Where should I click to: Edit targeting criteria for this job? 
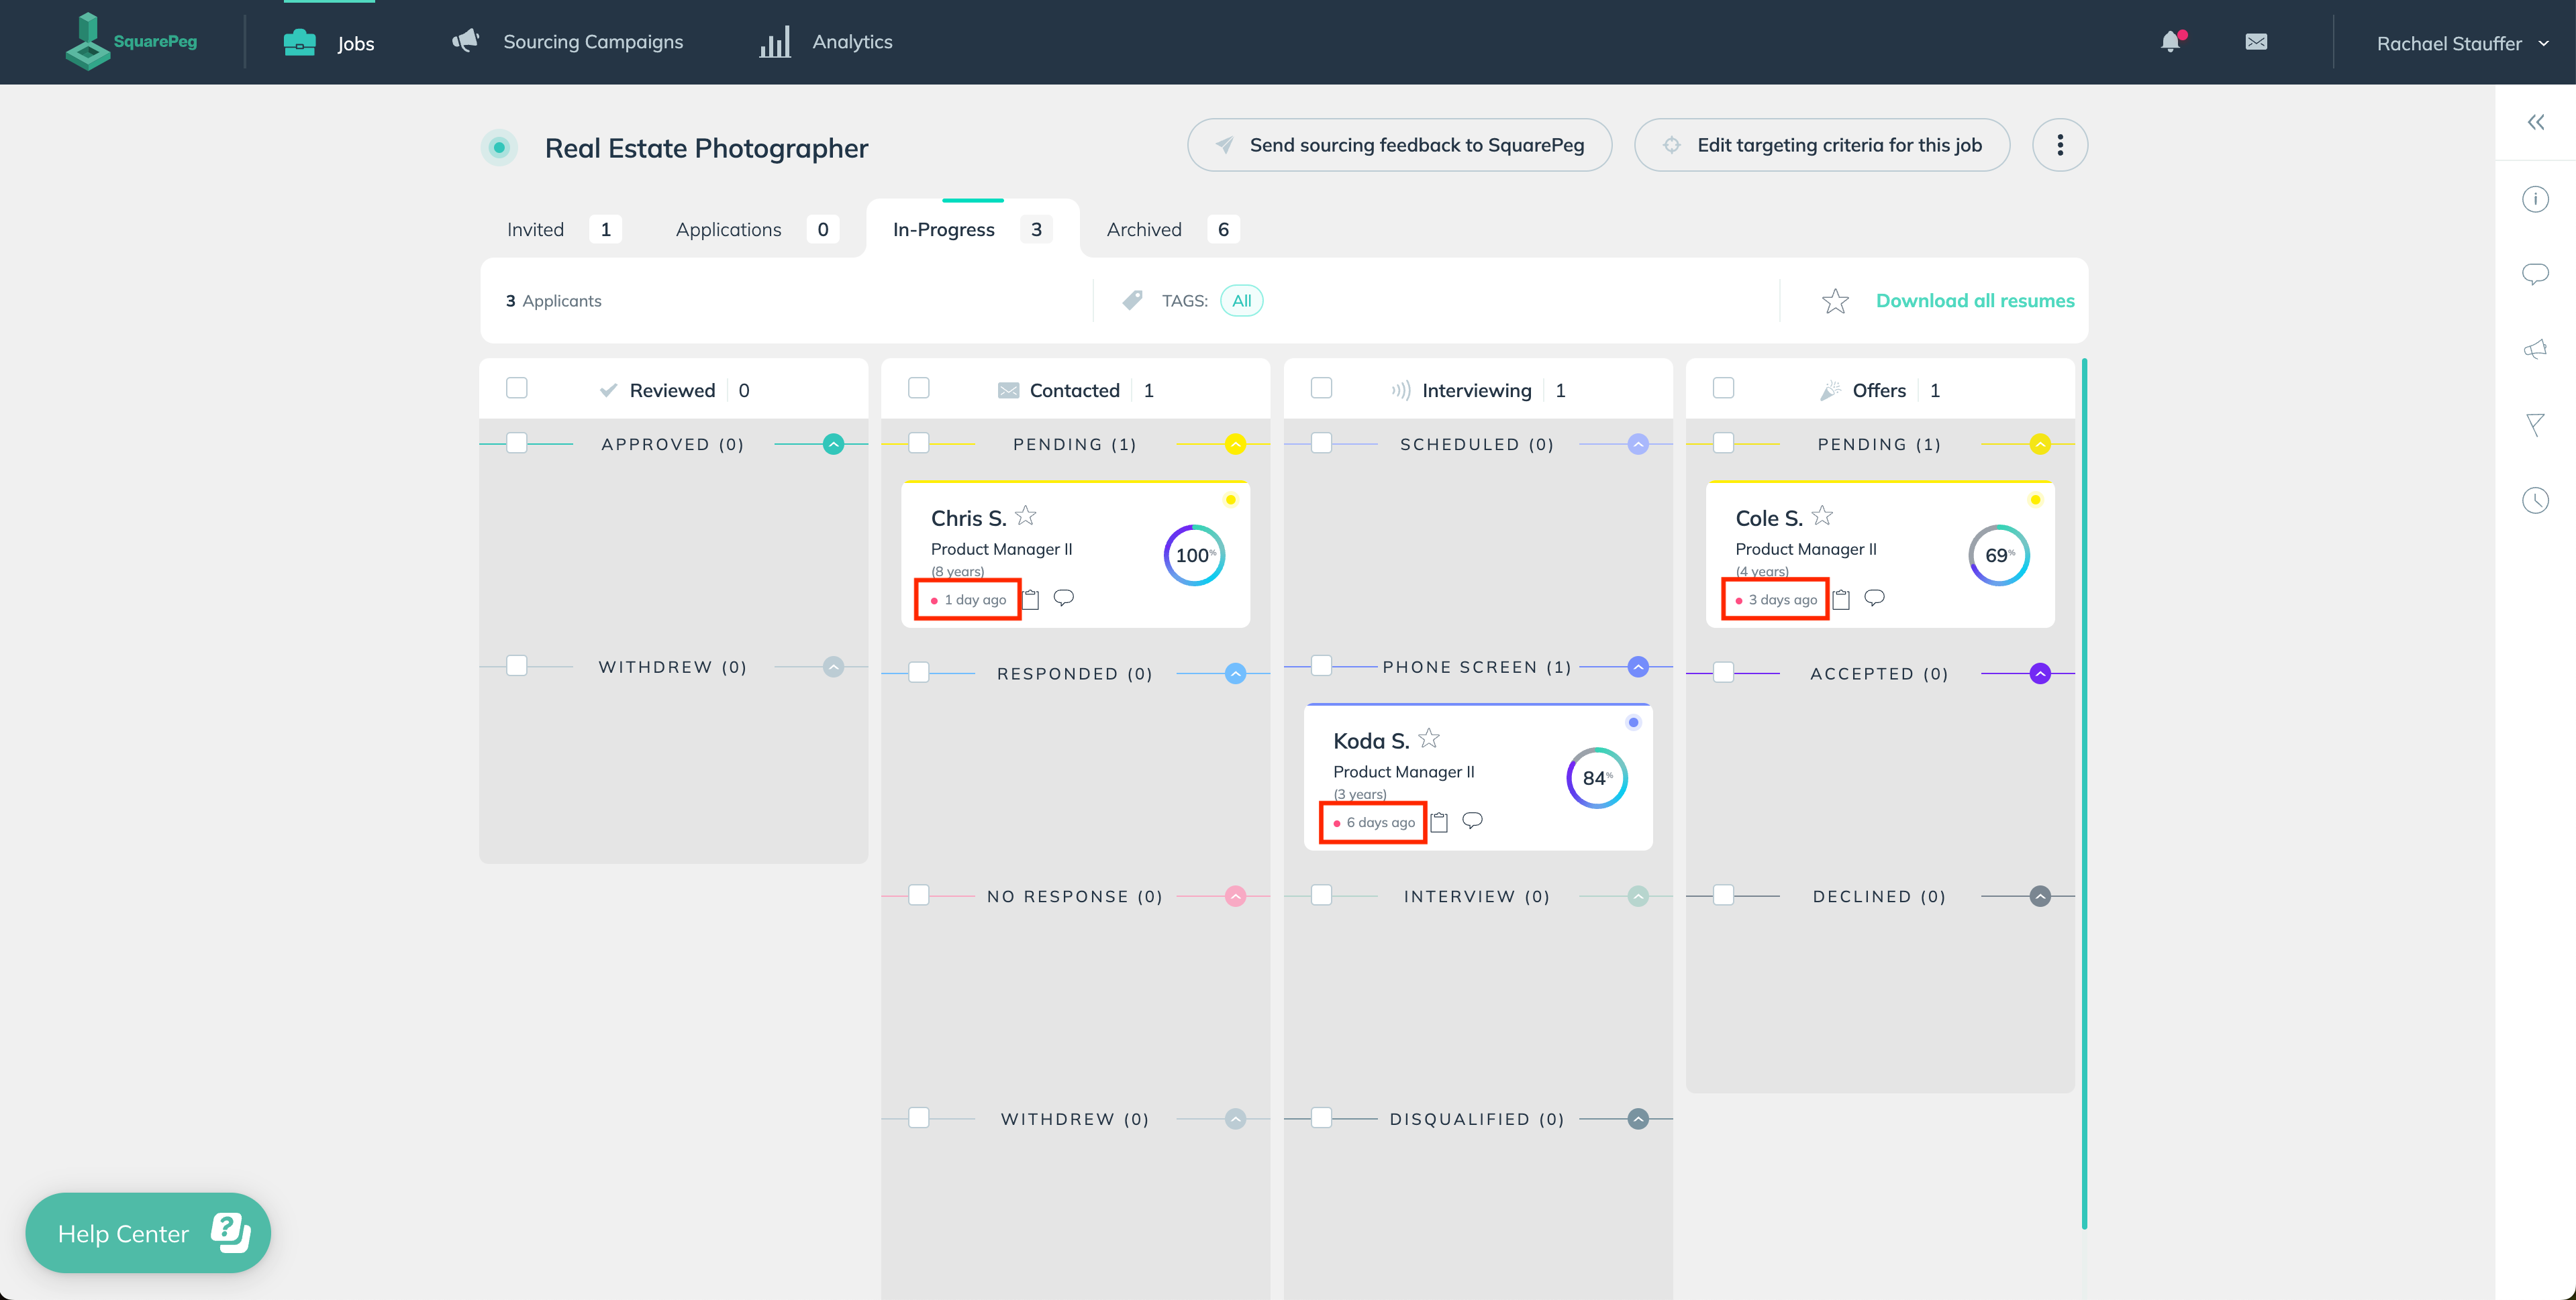pos(1822,145)
